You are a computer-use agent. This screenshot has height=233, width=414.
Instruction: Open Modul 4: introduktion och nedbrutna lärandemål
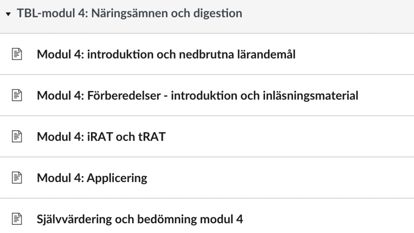coord(166,55)
